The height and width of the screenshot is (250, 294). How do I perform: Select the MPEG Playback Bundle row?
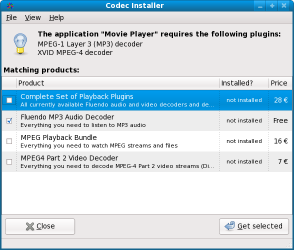pos(147,141)
